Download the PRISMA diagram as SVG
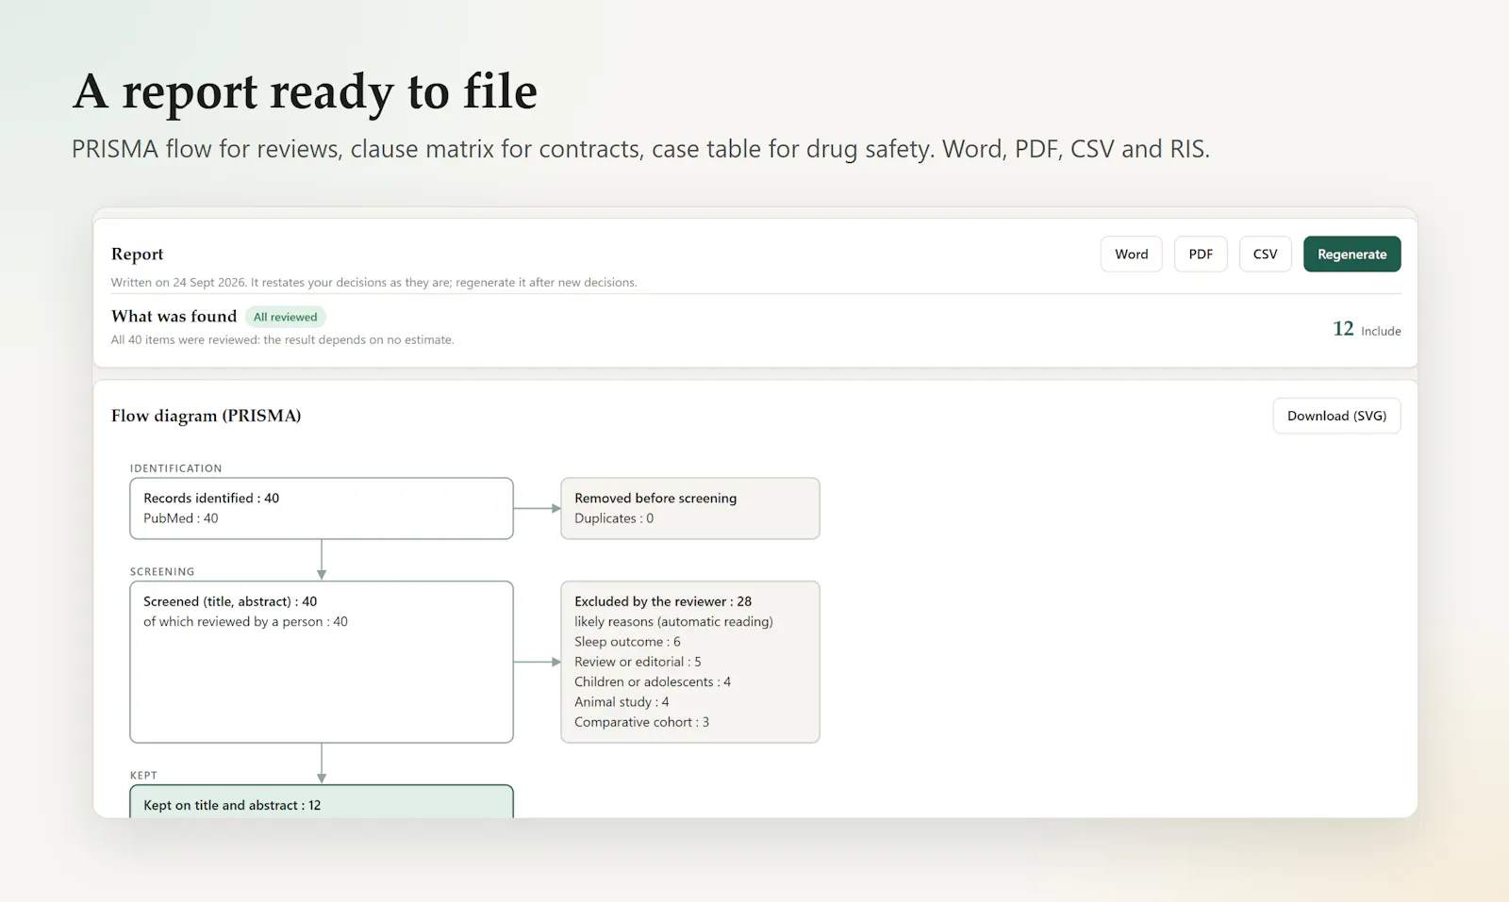1509x902 pixels. point(1336,416)
